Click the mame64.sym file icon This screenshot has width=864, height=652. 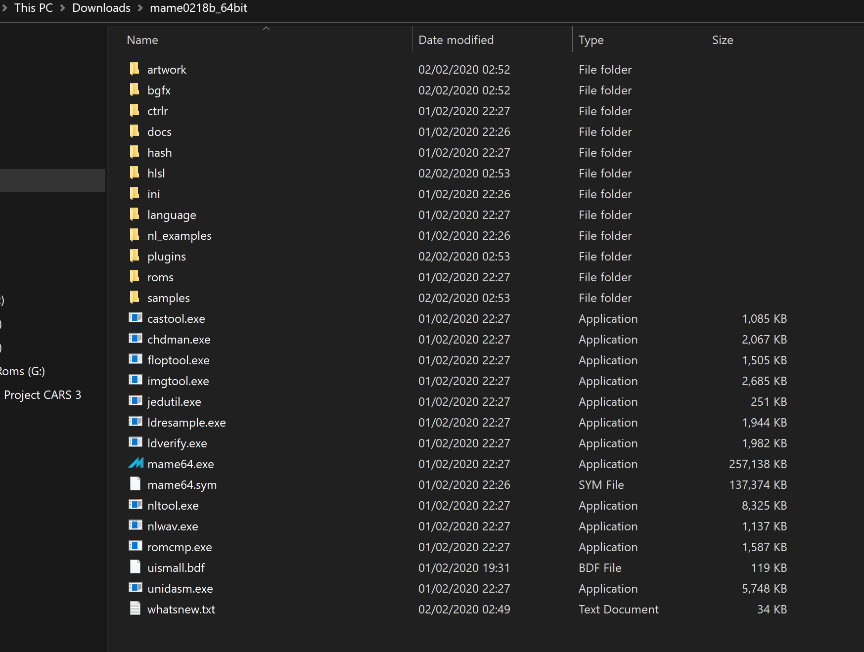pyautogui.click(x=135, y=483)
